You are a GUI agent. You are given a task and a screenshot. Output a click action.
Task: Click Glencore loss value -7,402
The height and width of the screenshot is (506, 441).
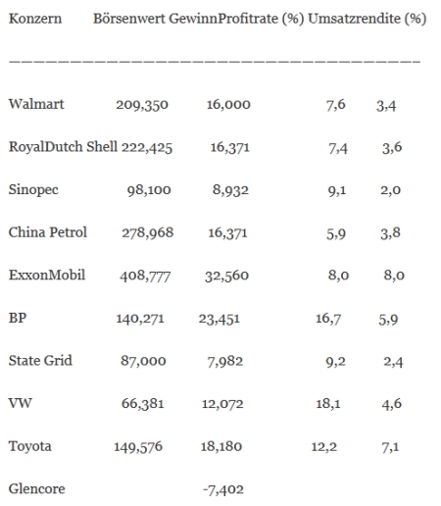pos(223,489)
